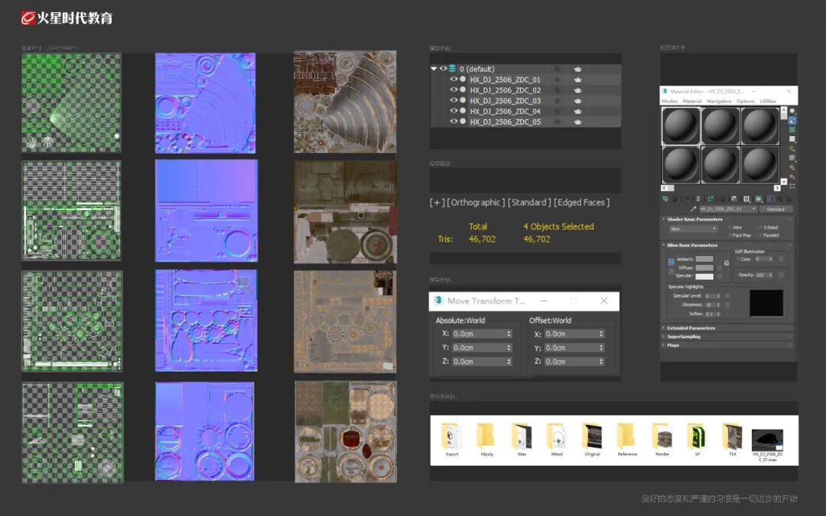Open the SP folder
The image size is (826, 516).
[x=697, y=439]
